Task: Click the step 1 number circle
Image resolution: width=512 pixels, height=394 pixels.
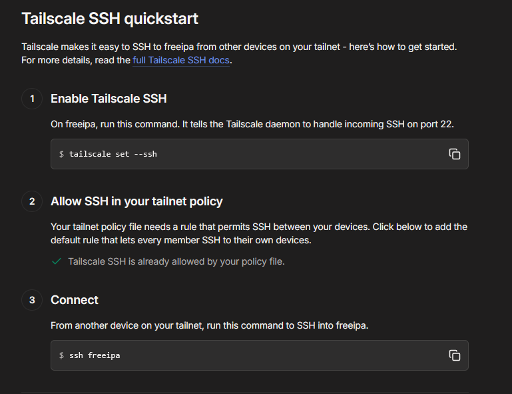Action: 32,99
